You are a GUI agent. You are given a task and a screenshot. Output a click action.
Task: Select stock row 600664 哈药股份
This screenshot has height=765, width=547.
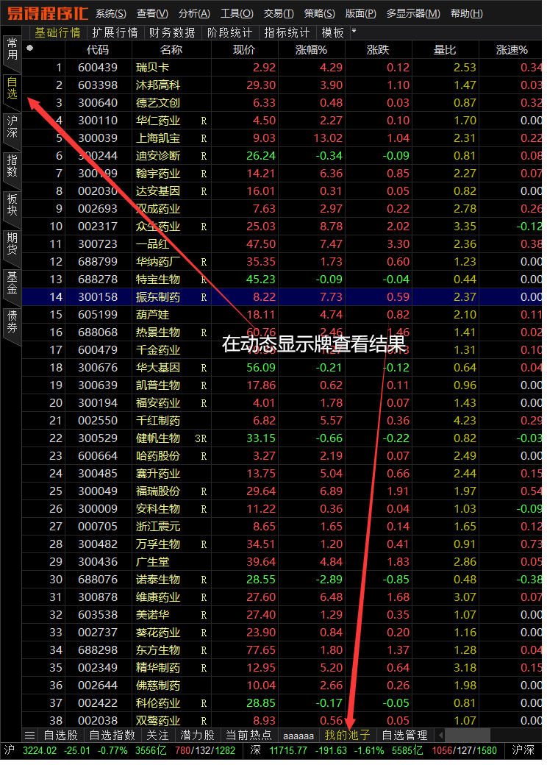coord(282,455)
